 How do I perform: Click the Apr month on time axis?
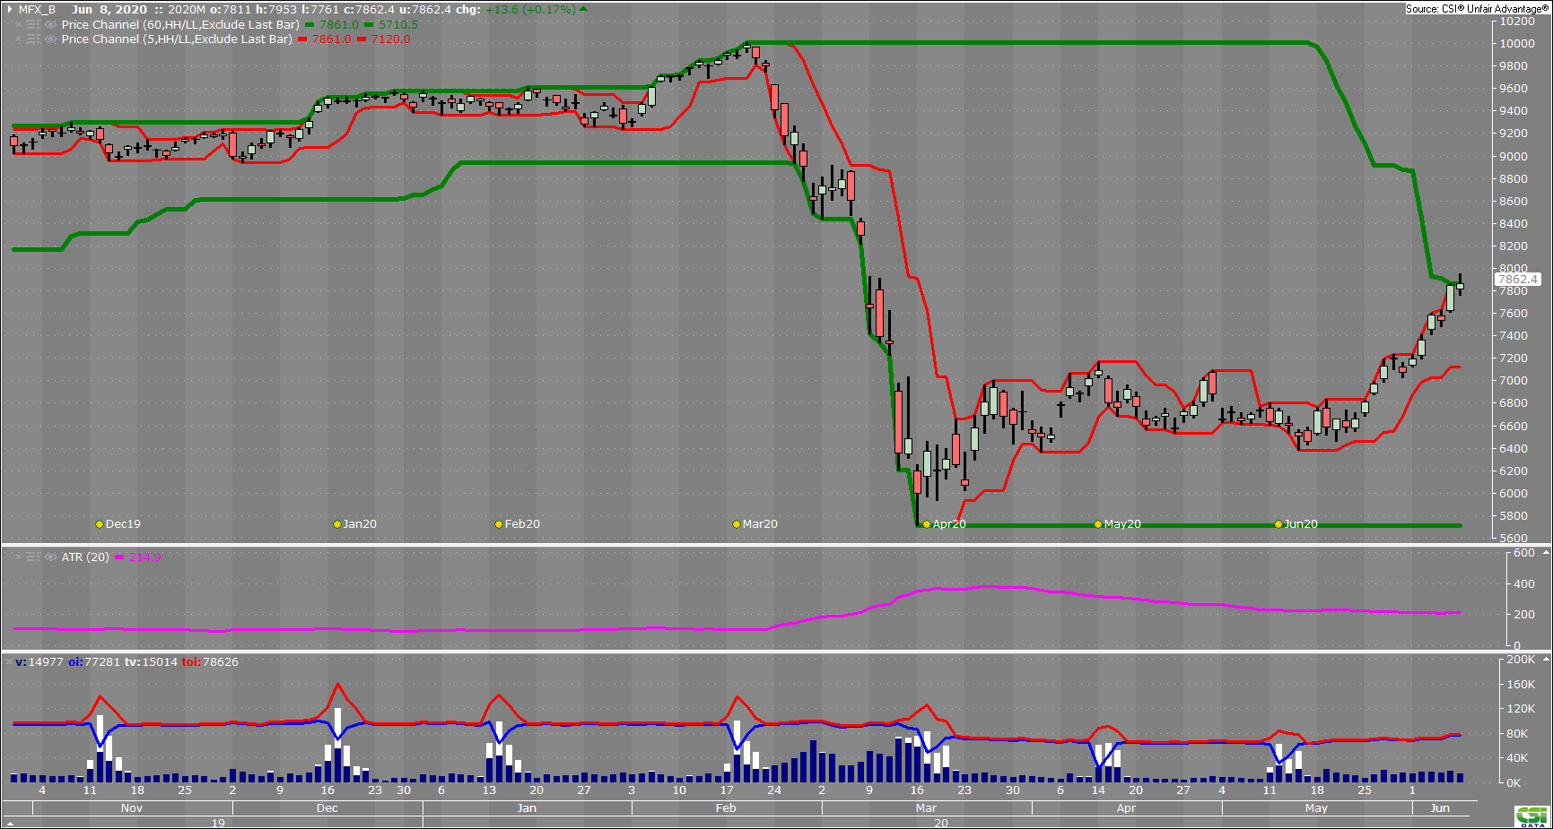(x=1126, y=808)
